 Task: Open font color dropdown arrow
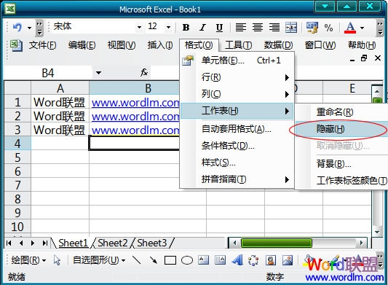362,28
